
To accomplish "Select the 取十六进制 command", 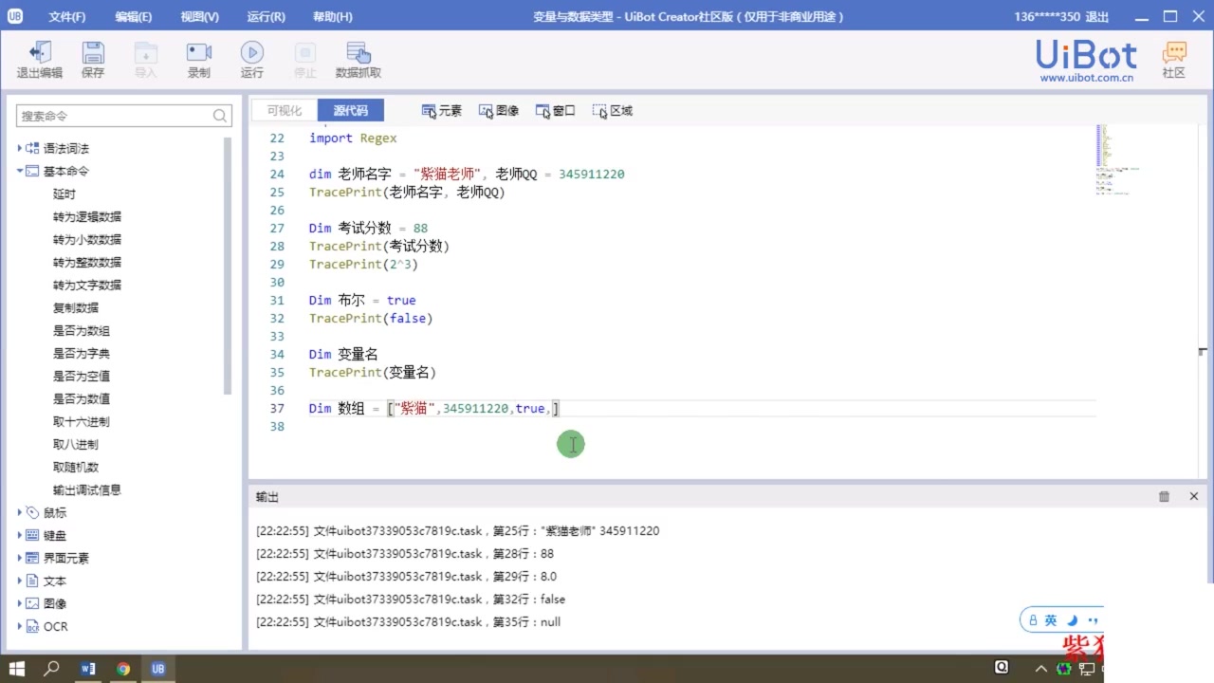I will click(82, 422).
